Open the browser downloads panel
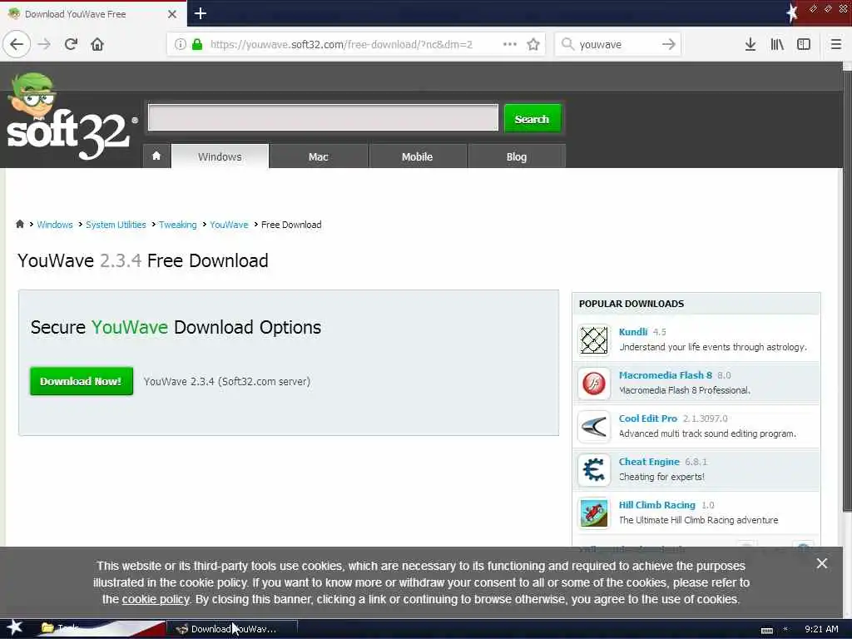This screenshot has height=639, width=852. tap(750, 44)
